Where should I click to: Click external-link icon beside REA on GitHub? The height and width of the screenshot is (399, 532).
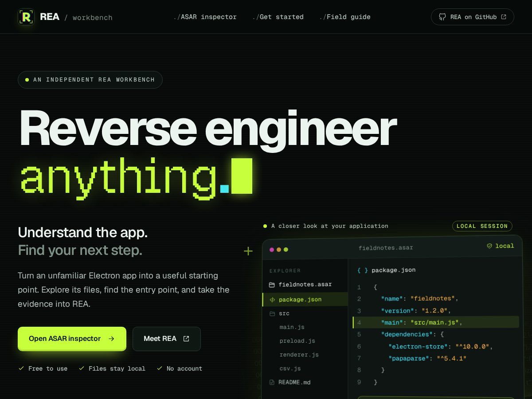tap(504, 17)
